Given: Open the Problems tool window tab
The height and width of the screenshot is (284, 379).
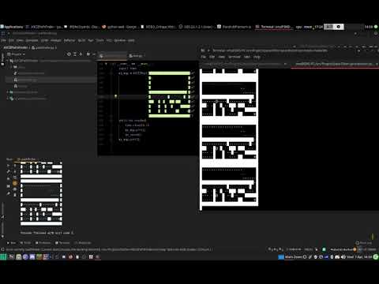Looking at the screenshot, I should click(43, 243).
